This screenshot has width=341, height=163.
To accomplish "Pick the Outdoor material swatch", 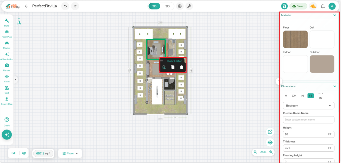I will tap(322, 64).
